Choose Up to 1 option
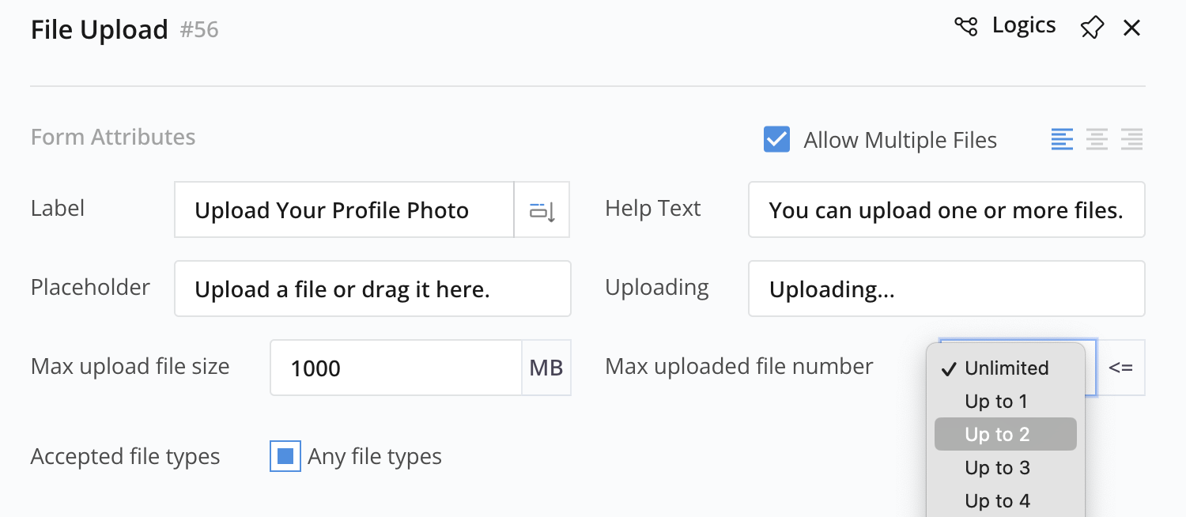Screen dimensions: 1186x517 click(996, 402)
